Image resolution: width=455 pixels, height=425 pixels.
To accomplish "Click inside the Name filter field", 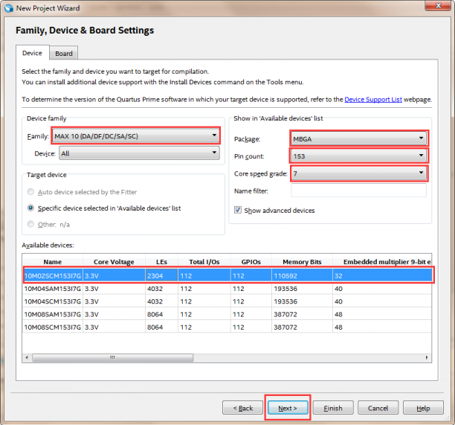I will click(x=358, y=191).
